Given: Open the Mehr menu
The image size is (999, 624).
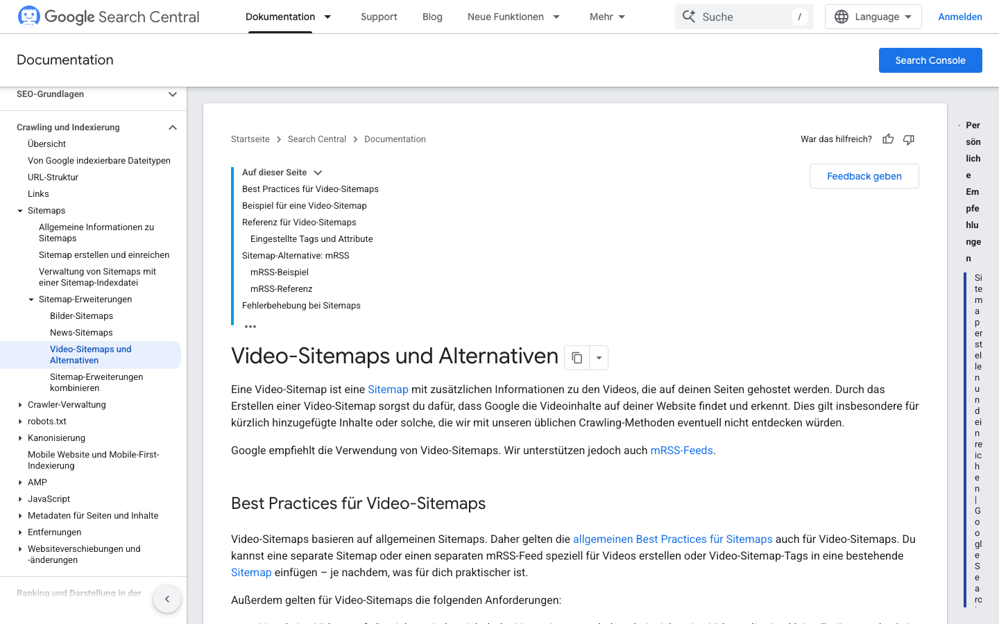Looking at the screenshot, I should click(x=608, y=17).
